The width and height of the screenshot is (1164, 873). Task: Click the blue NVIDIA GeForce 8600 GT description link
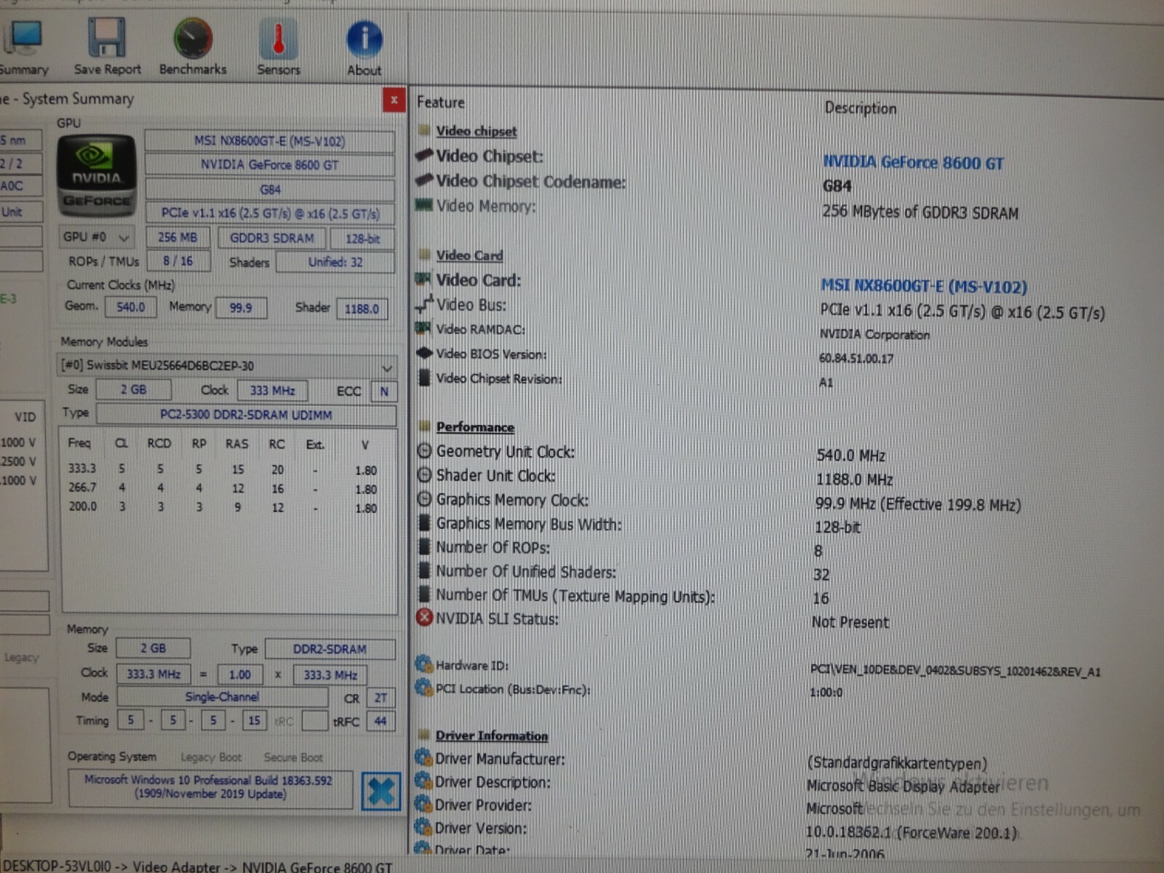[x=913, y=162]
